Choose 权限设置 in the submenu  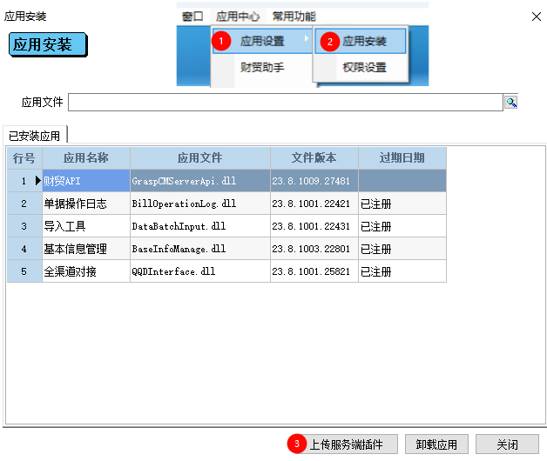[365, 67]
